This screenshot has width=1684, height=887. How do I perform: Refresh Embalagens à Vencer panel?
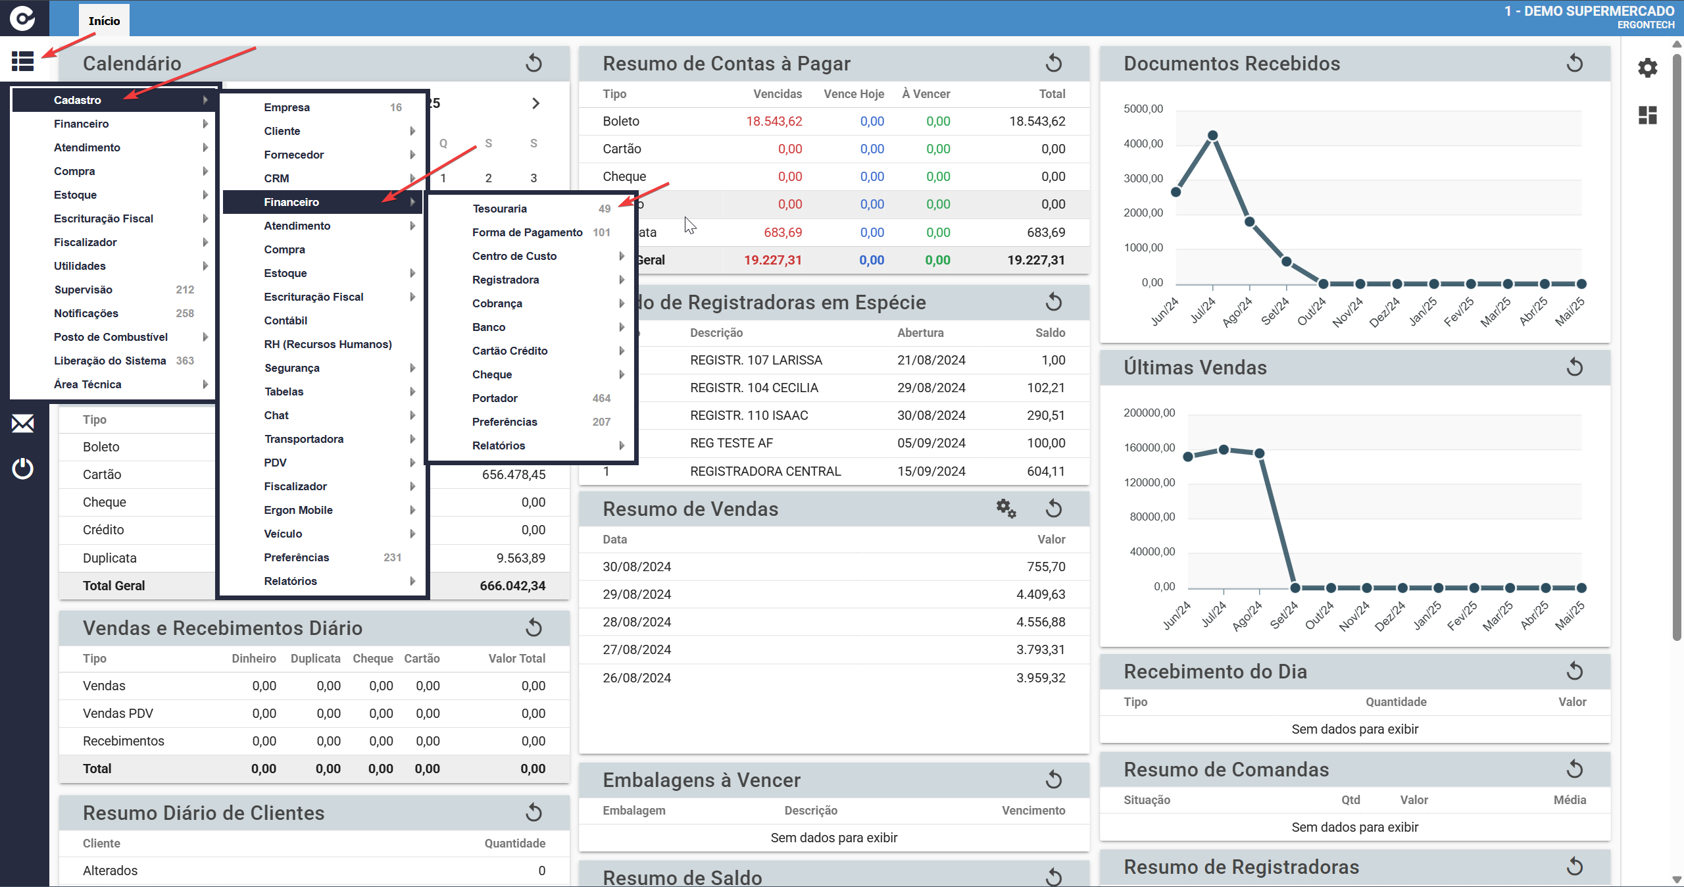click(x=1054, y=780)
